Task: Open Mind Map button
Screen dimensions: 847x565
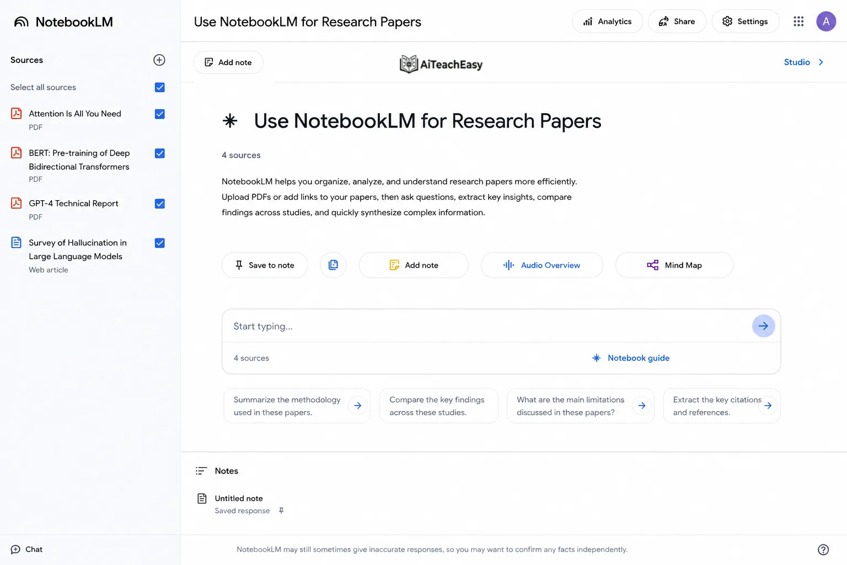Action: (x=674, y=265)
